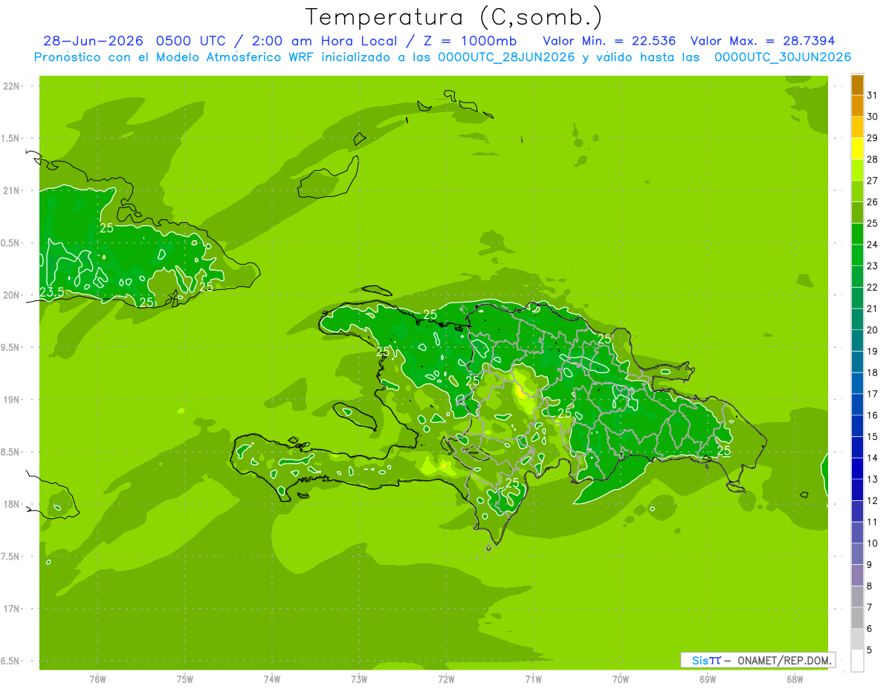Click the "10" color scale label

click(x=873, y=543)
